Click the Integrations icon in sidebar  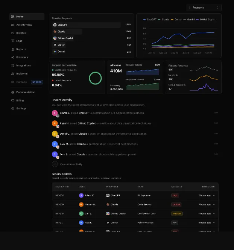13,65
